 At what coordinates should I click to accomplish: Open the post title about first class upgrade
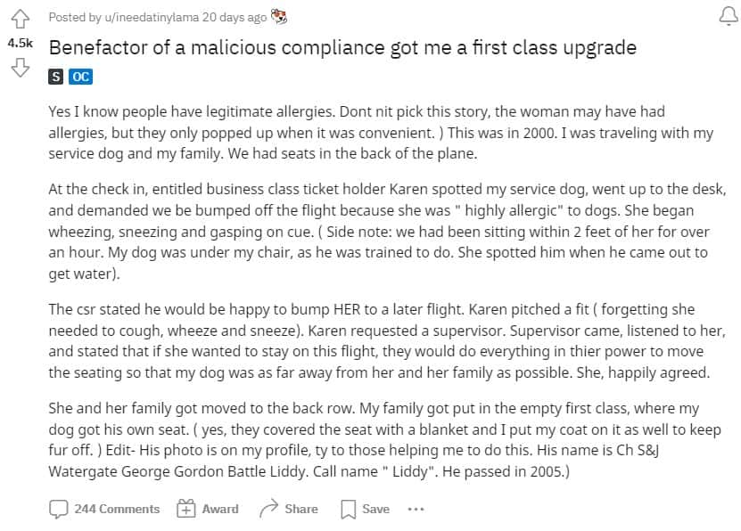tap(342, 47)
